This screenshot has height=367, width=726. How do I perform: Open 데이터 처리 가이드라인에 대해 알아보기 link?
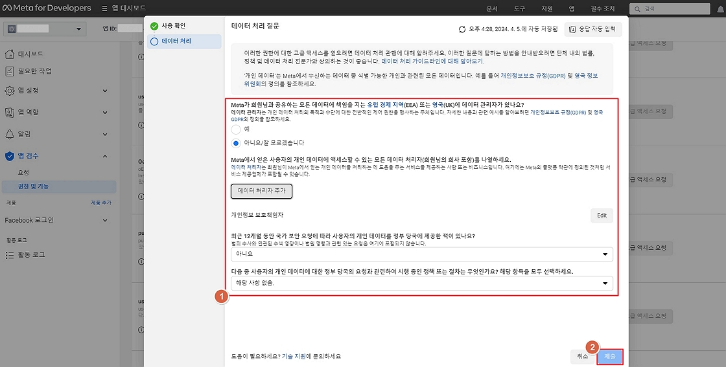pos(432,61)
